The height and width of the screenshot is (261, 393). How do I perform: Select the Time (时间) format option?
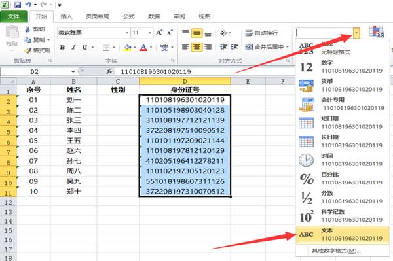343,160
